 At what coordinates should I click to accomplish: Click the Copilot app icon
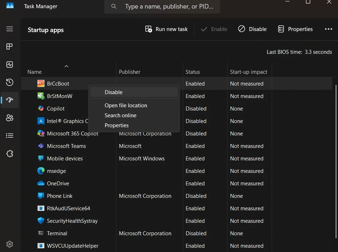click(x=41, y=108)
